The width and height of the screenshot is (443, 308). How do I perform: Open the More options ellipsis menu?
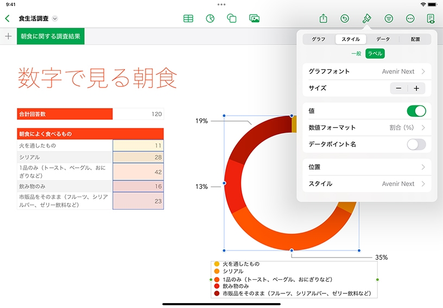click(410, 18)
